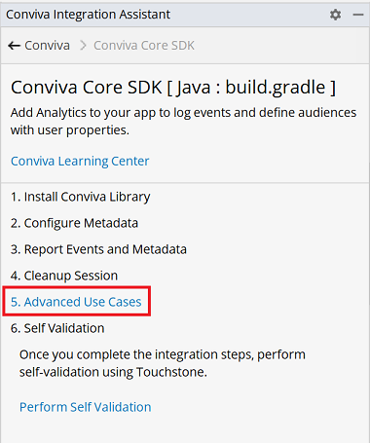Click the Conviva Core SDK [ Java : build.gradle ] heading
Screen dimensions: 370x443
click(x=173, y=88)
